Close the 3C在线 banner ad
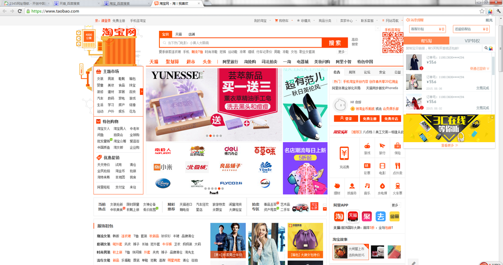This screenshot has height=265, width=503. pyautogui.click(x=492, y=117)
